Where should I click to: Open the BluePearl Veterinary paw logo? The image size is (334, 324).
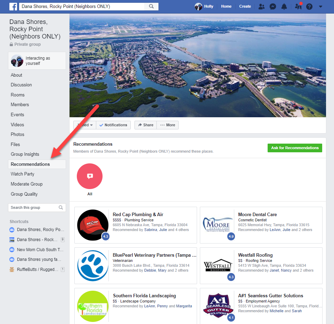coord(93,265)
